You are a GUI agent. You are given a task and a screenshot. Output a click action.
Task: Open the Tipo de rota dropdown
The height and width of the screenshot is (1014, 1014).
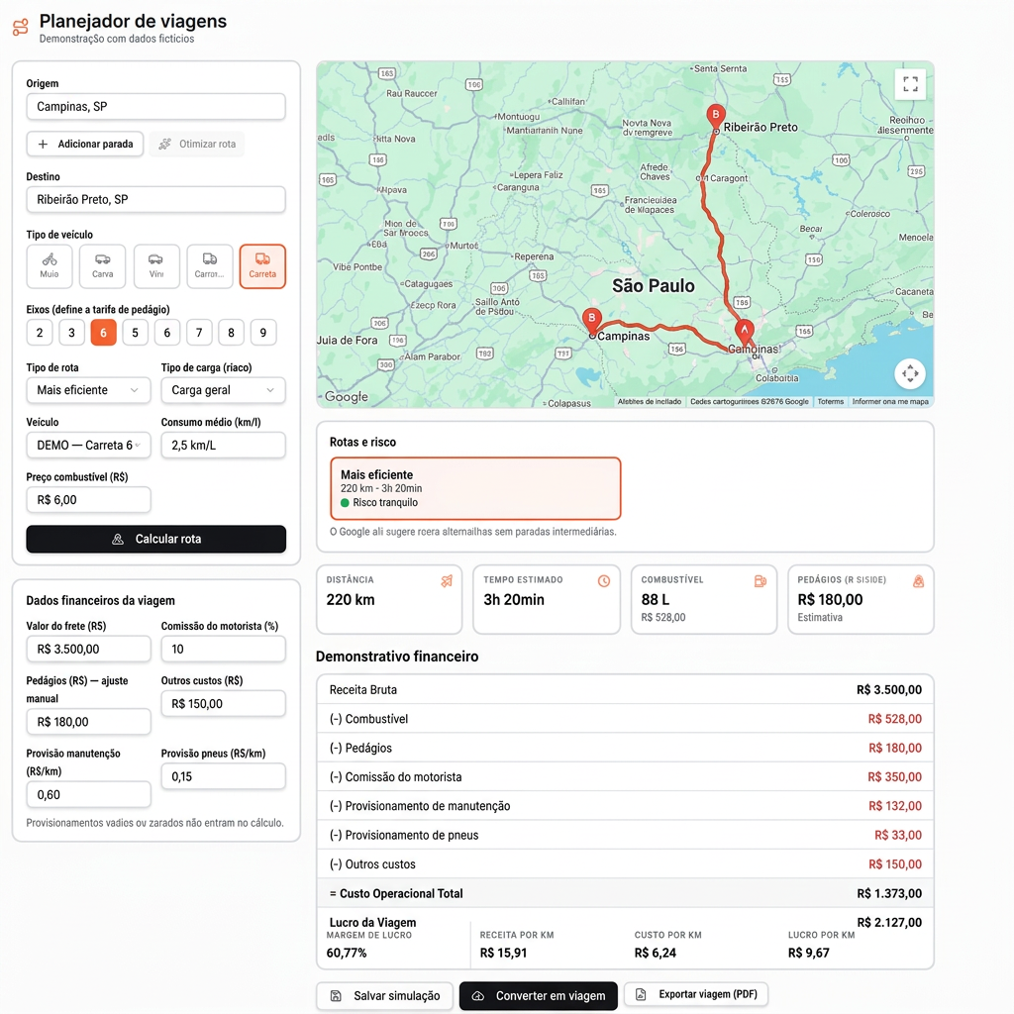coord(88,390)
